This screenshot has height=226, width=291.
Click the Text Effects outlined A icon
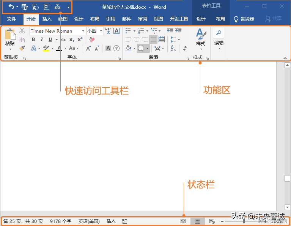pyautogui.click(x=34, y=48)
